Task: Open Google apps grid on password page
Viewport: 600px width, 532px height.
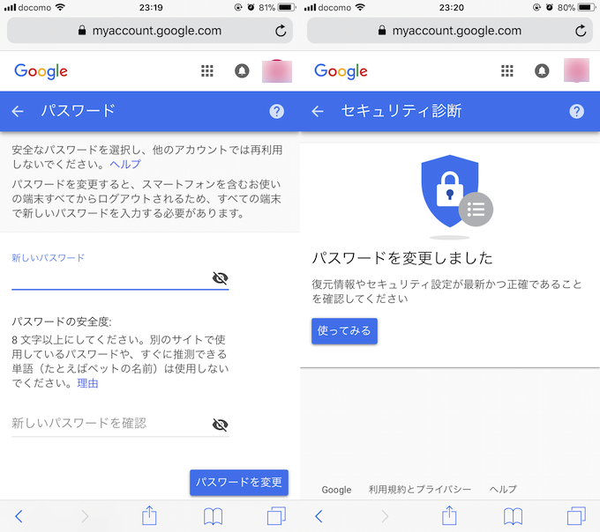Action: coord(207,71)
